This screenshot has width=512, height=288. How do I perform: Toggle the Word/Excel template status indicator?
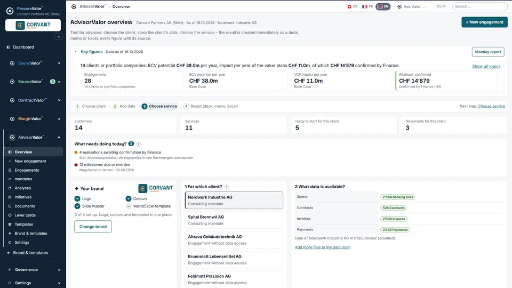(129, 206)
